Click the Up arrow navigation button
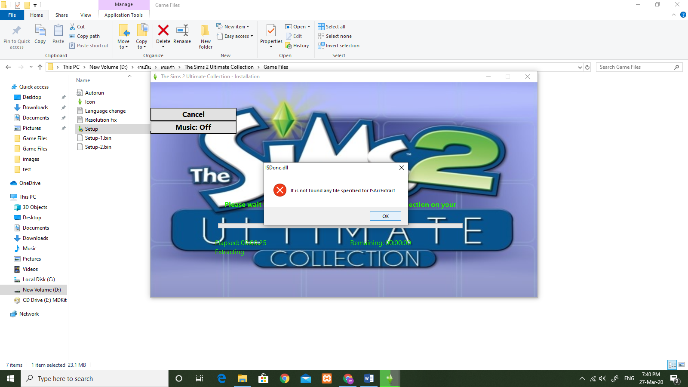Viewport: 688px width, 387px height. coord(40,67)
